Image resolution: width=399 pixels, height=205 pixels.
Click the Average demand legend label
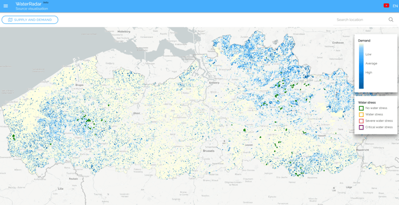[x=371, y=64]
